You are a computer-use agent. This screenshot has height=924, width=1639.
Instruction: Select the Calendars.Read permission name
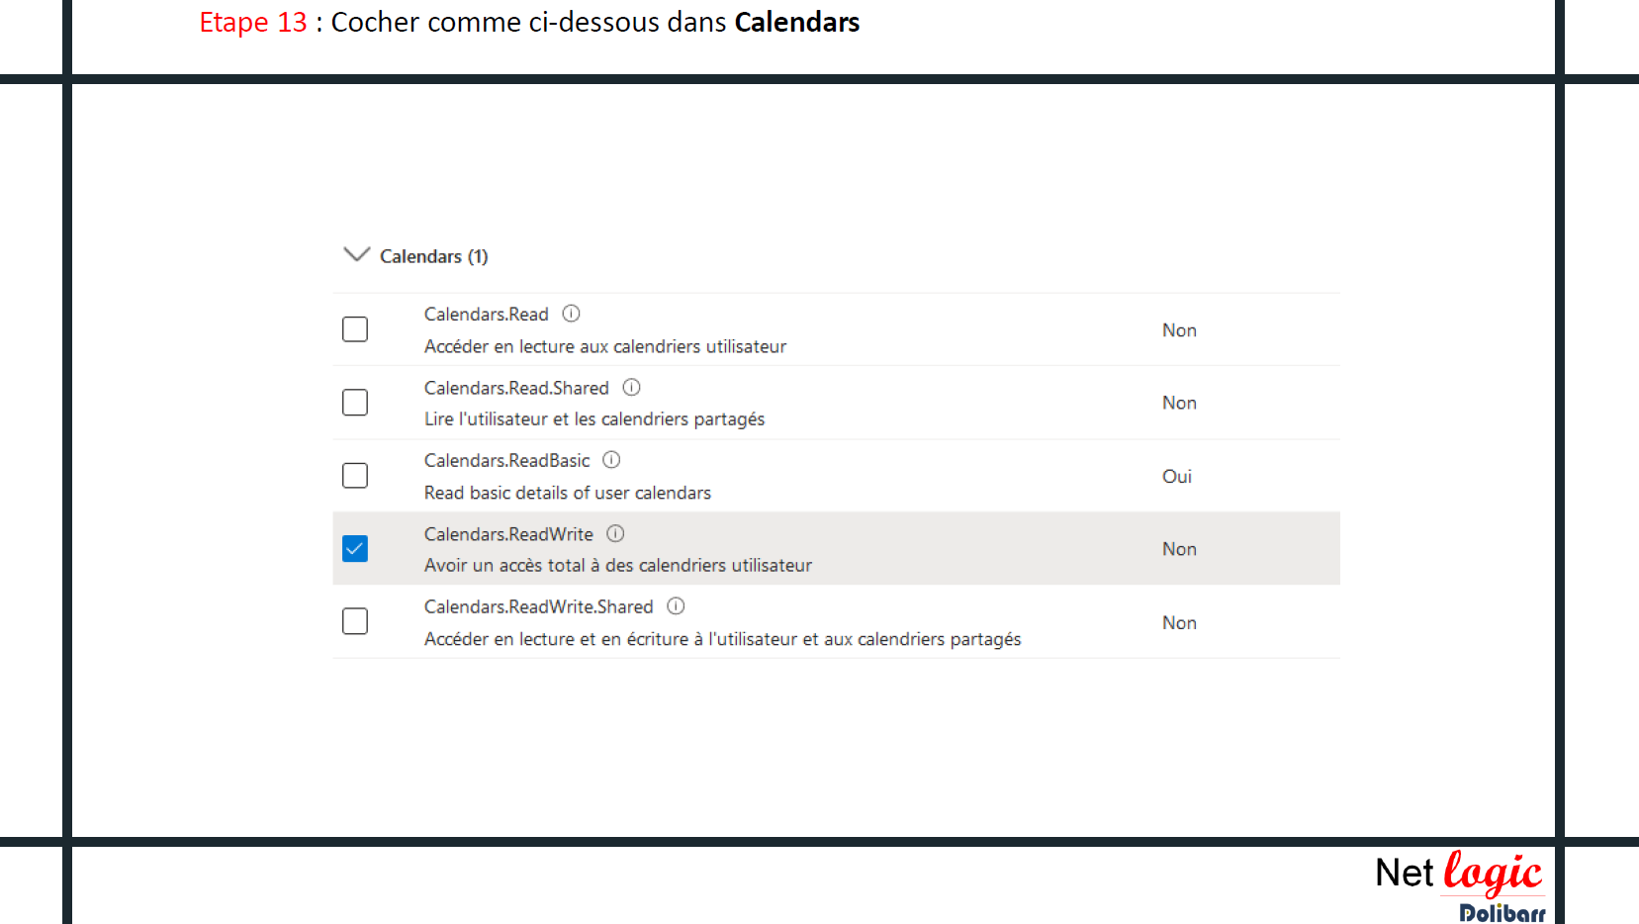coord(486,315)
